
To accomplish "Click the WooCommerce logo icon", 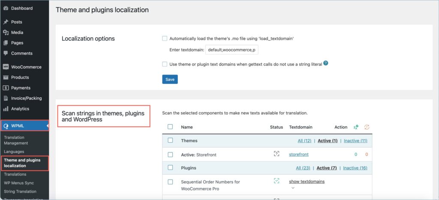I will 6,67.
